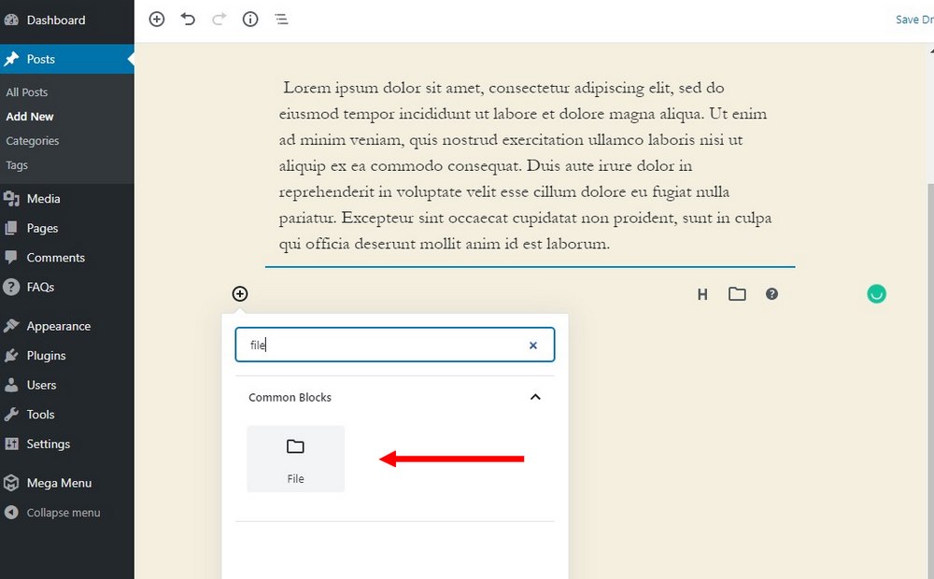The image size is (934, 579).
Task: Open the block inserter with the plus icon
Action: (157, 19)
